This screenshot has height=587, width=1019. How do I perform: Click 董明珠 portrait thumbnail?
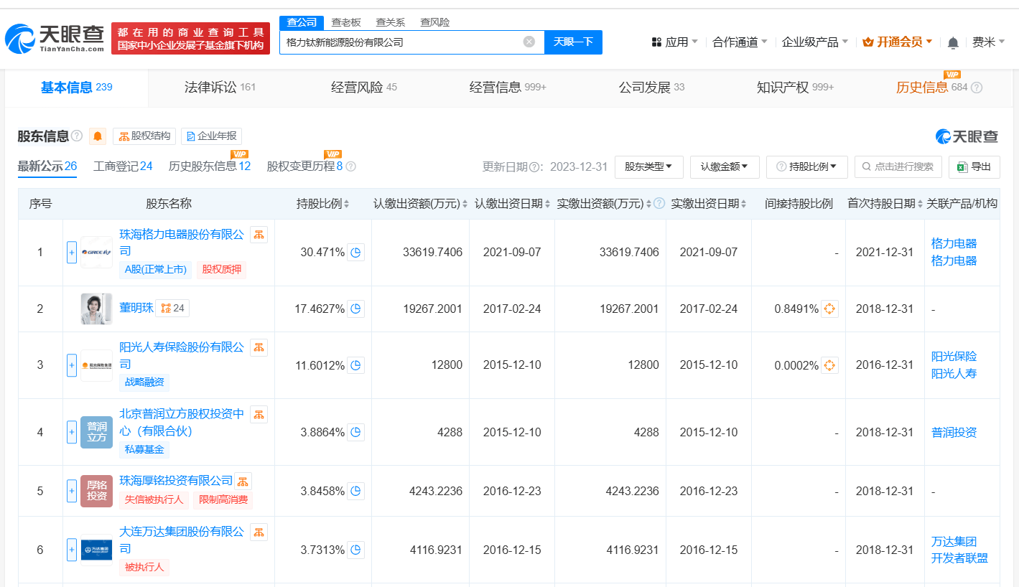(x=96, y=309)
